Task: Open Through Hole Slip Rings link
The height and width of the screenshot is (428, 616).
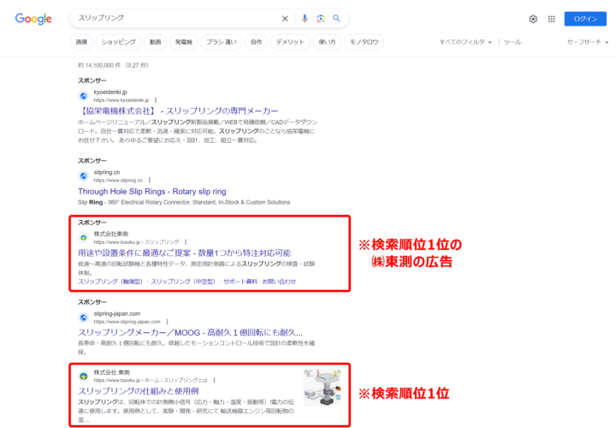Action: (152, 192)
